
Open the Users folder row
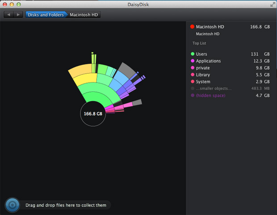230,54
